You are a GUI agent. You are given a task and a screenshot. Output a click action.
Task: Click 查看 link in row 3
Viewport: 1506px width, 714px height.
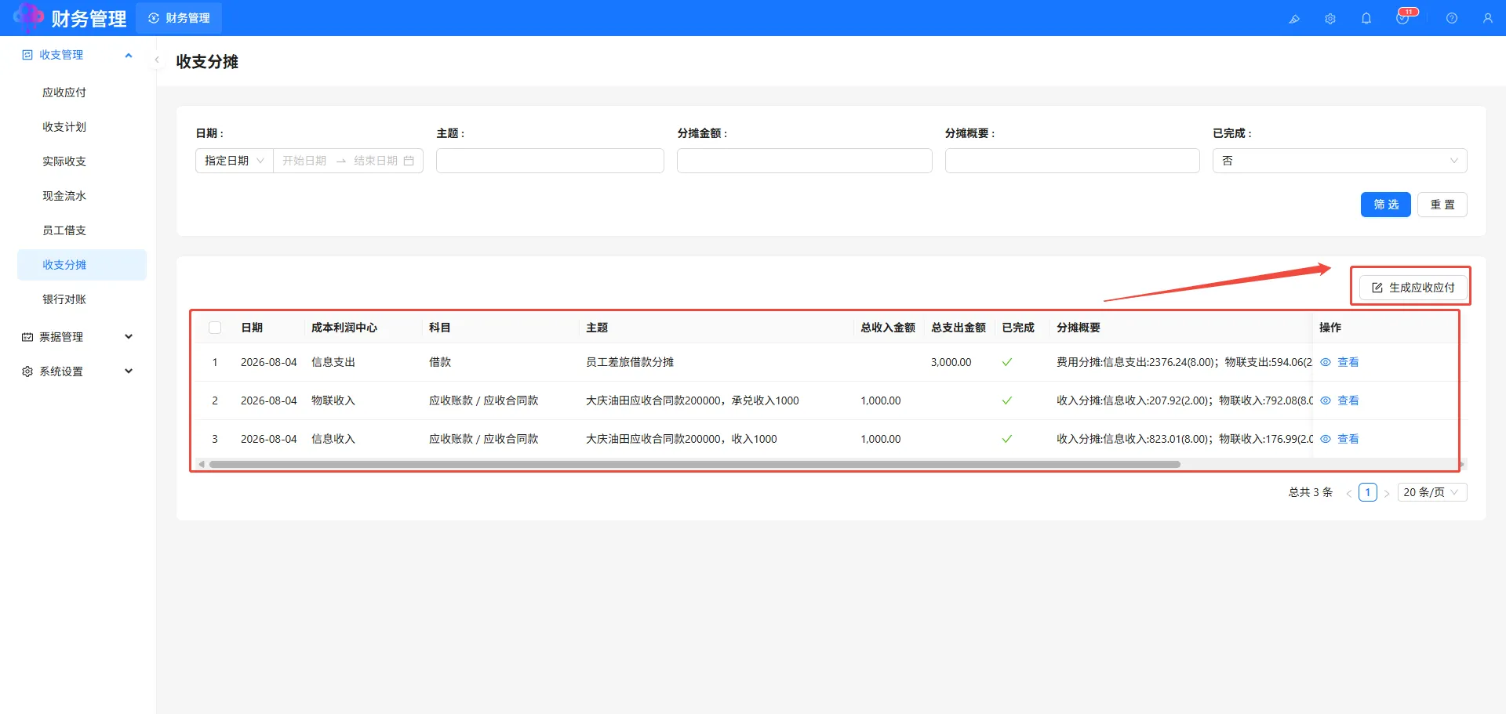(1348, 439)
